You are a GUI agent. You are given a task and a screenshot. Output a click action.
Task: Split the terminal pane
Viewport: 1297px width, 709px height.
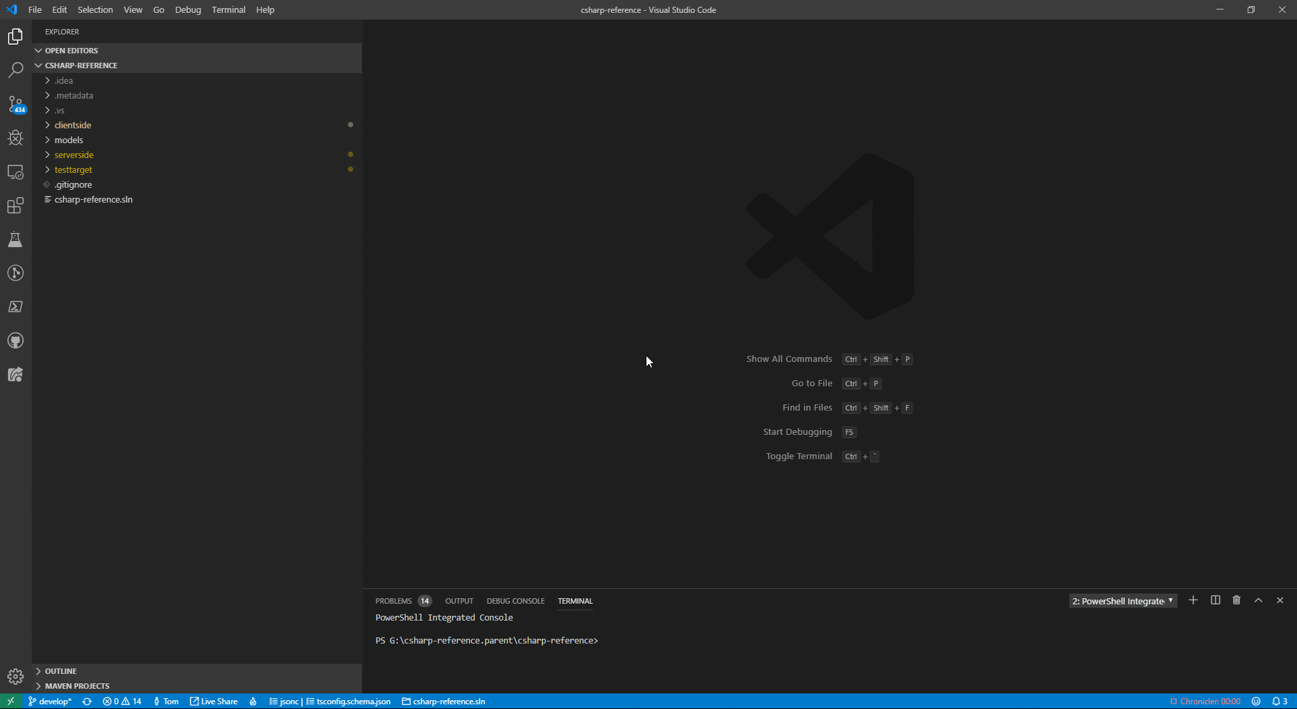(x=1215, y=600)
